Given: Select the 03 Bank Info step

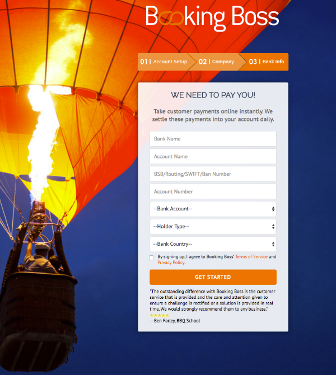Looking at the screenshot, I should 267,62.
